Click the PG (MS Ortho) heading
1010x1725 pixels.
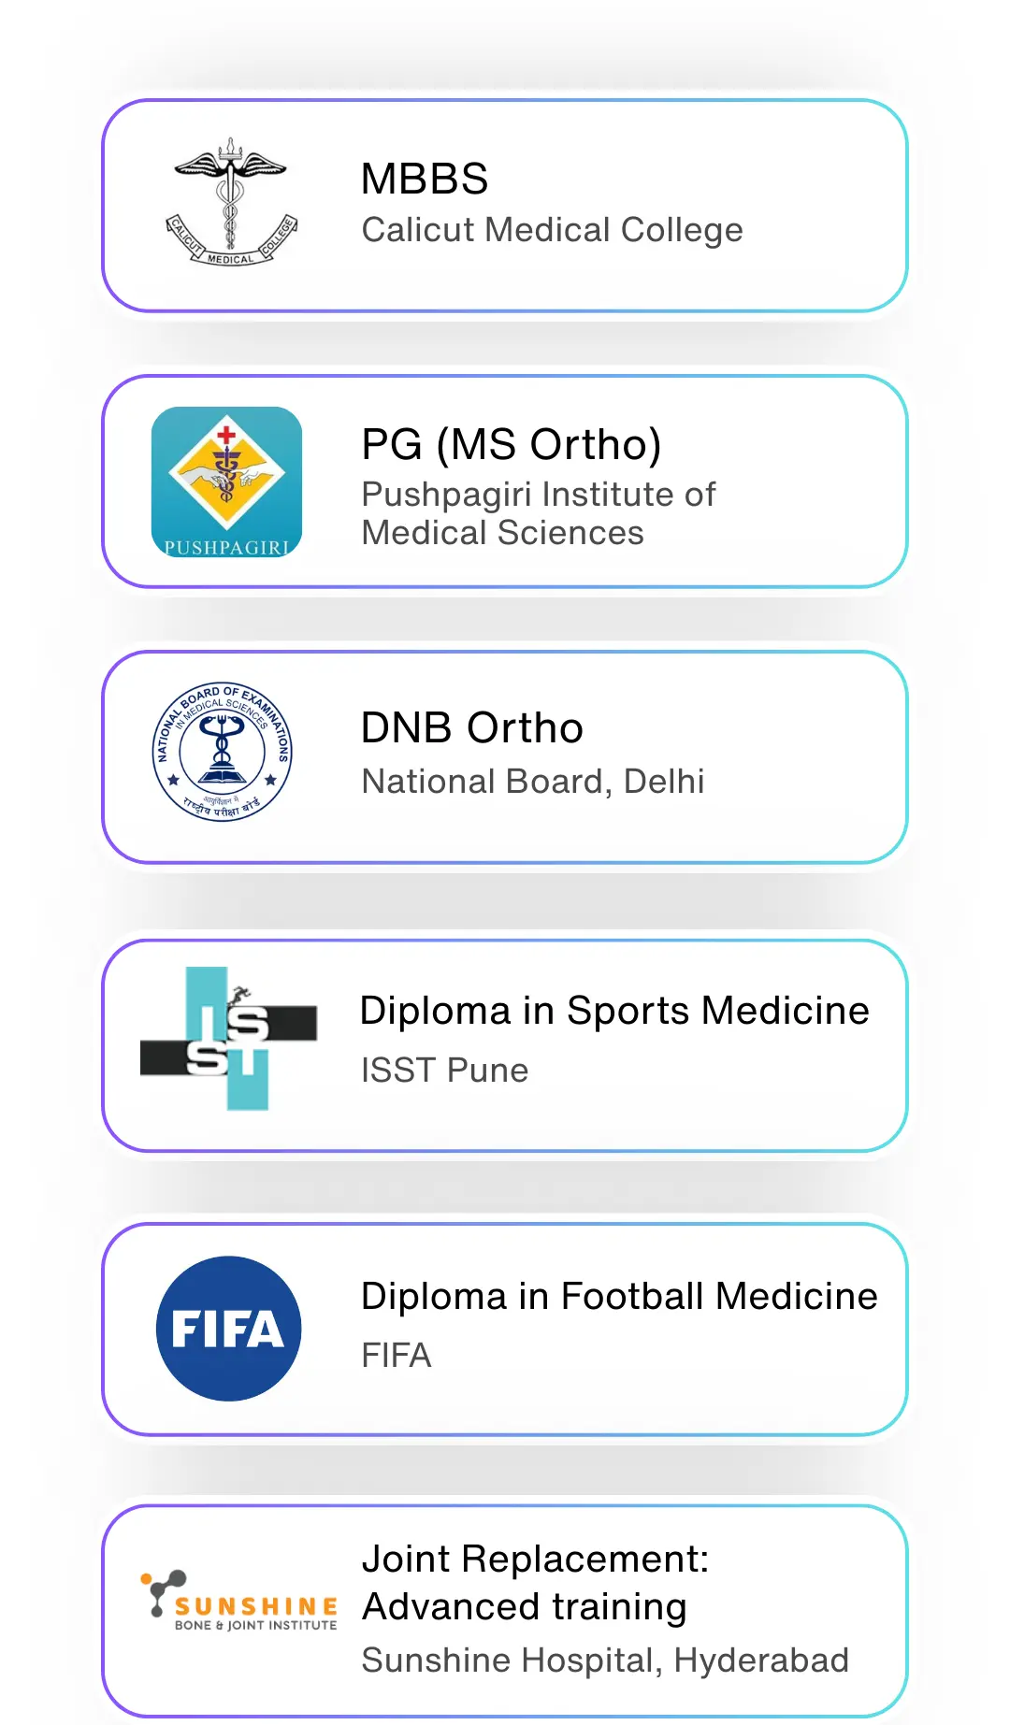click(x=511, y=444)
